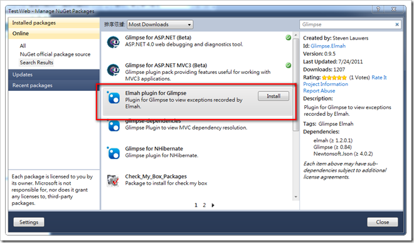Click the Downloads: 1207 text
The height and width of the screenshot is (243, 414).
pyautogui.click(x=324, y=70)
